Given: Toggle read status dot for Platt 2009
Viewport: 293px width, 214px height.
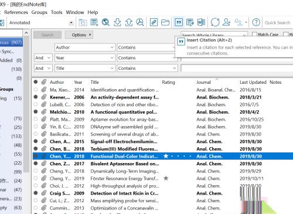Looking at the screenshot, I should pos(36,119).
